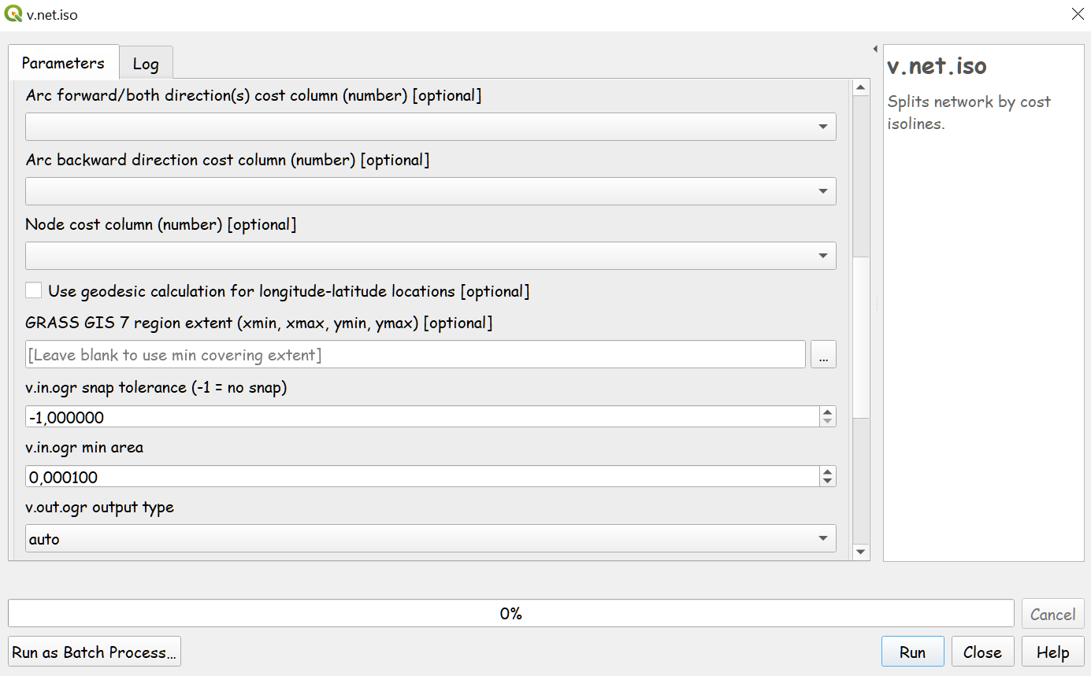Increase the snap tolerance value with up arrow
1091x676 pixels.
[827, 412]
